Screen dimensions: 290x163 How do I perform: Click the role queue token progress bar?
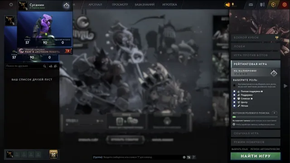coord(255,117)
